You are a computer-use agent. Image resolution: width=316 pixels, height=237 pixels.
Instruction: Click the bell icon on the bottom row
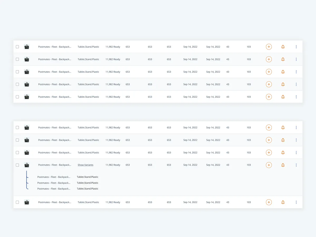coord(283,202)
